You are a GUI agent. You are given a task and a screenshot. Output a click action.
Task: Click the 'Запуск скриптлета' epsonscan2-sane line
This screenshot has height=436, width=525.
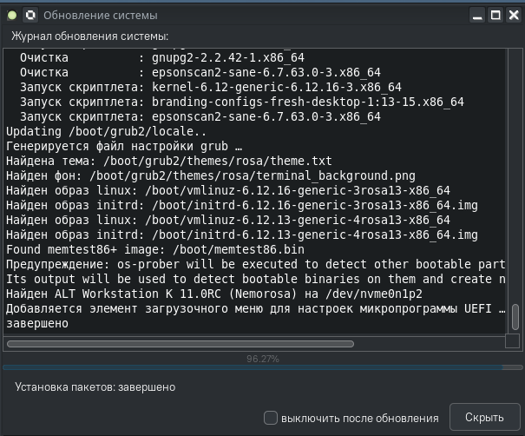point(200,116)
